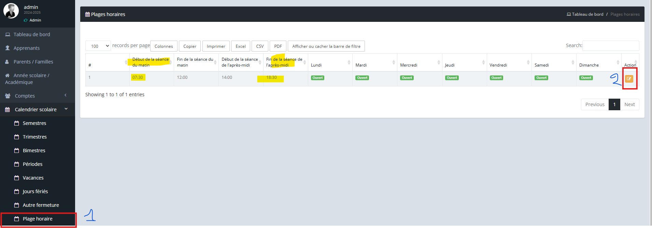Expand the Comptes menu chevron
This screenshot has height=228, width=652.
tap(66, 95)
